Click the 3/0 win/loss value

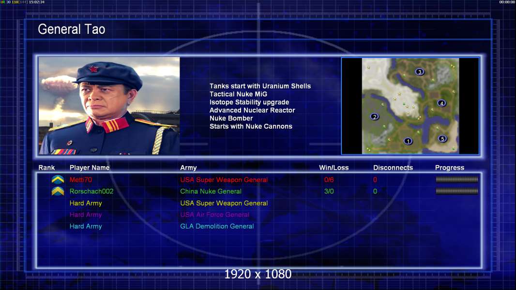point(329,191)
